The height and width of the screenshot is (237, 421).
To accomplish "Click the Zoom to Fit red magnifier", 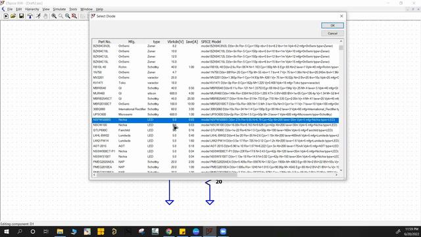I will 74,16.
